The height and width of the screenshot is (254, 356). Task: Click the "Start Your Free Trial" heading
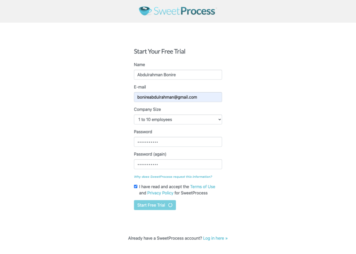(x=160, y=52)
